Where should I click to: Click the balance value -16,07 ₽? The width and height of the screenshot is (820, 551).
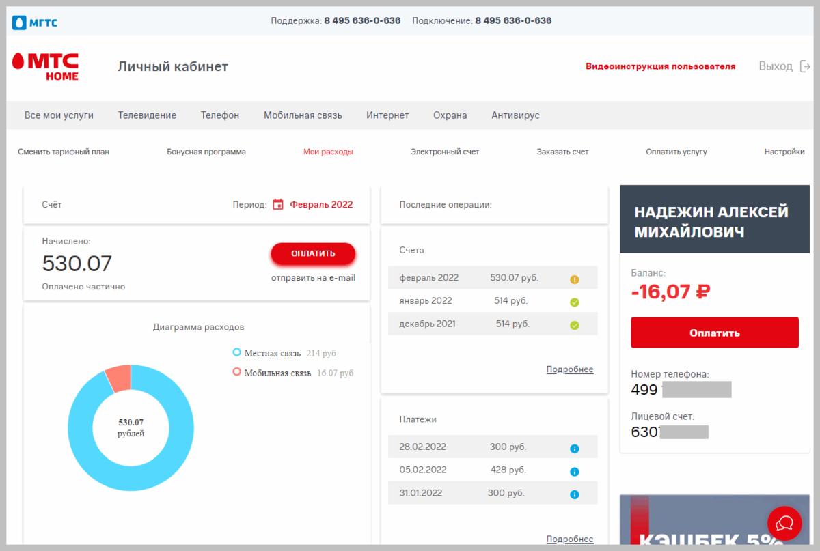tap(670, 292)
